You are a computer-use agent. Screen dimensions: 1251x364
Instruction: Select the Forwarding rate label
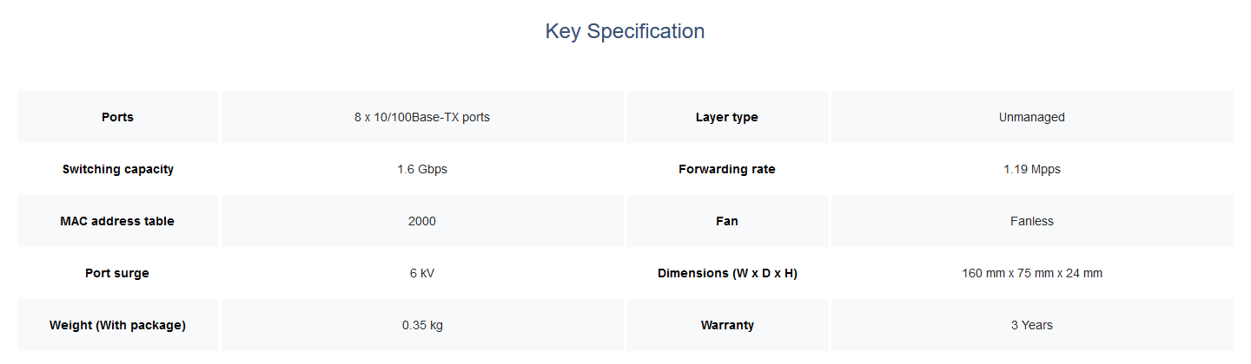click(x=727, y=169)
